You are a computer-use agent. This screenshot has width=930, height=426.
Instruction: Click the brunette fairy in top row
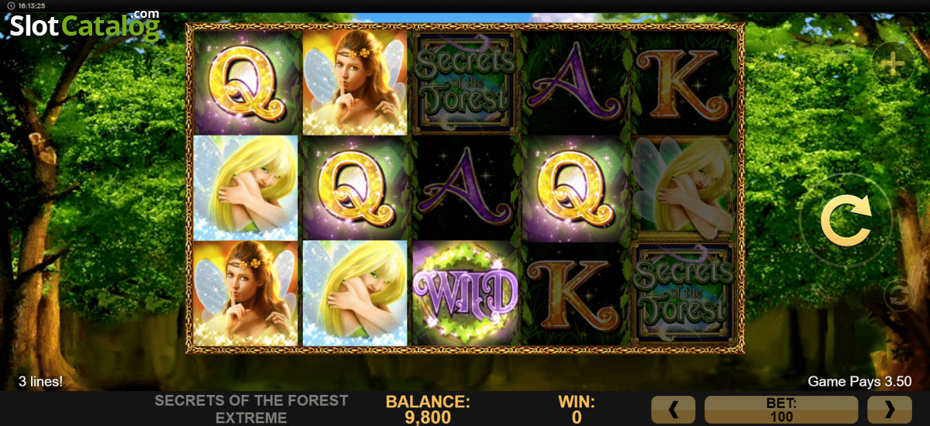point(355,83)
